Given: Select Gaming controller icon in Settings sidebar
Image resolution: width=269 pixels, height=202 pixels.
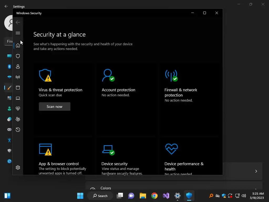Looking at the screenshot, I should 9,129.
